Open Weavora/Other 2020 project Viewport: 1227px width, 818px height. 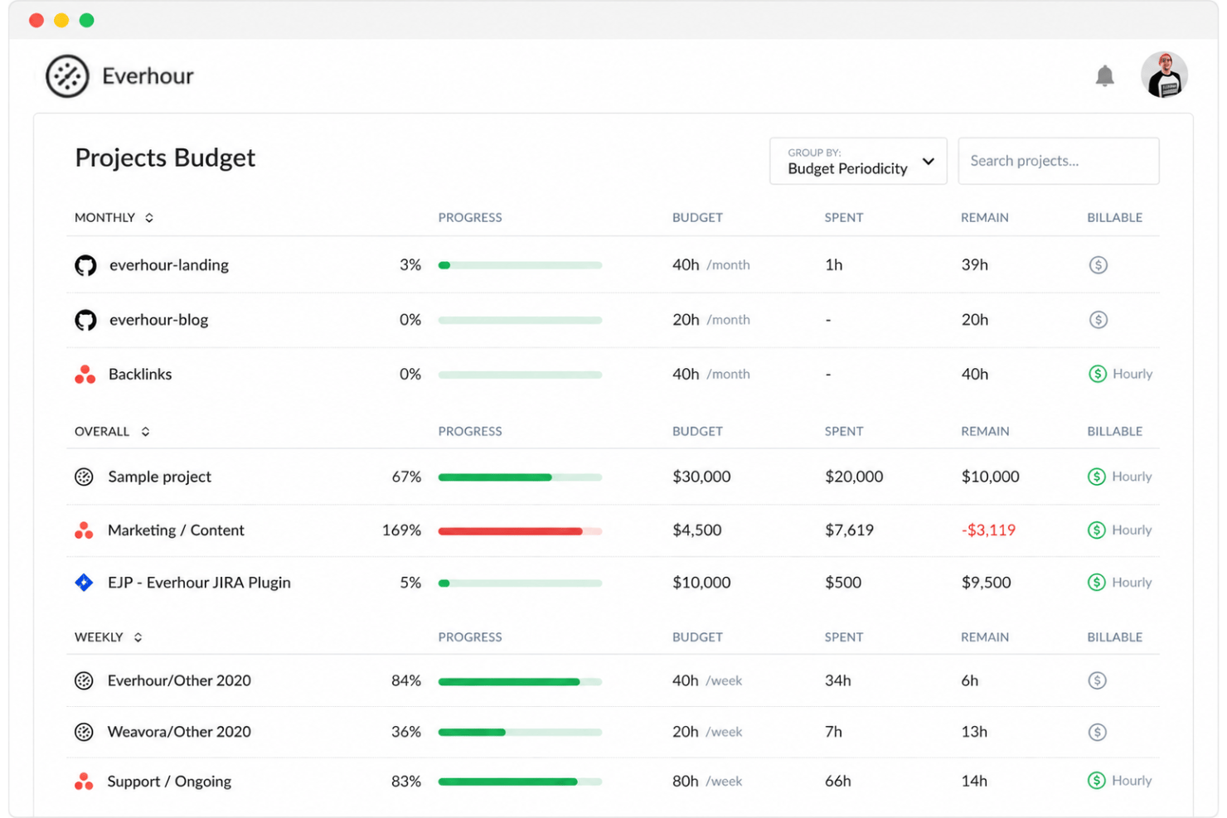pos(179,732)
